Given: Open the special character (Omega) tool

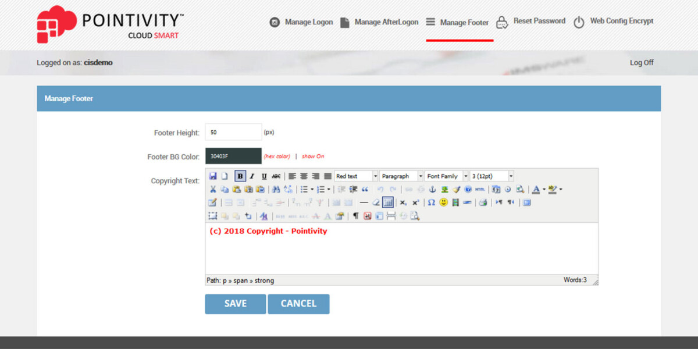Looking at the screenshot, I should point(431,202).
